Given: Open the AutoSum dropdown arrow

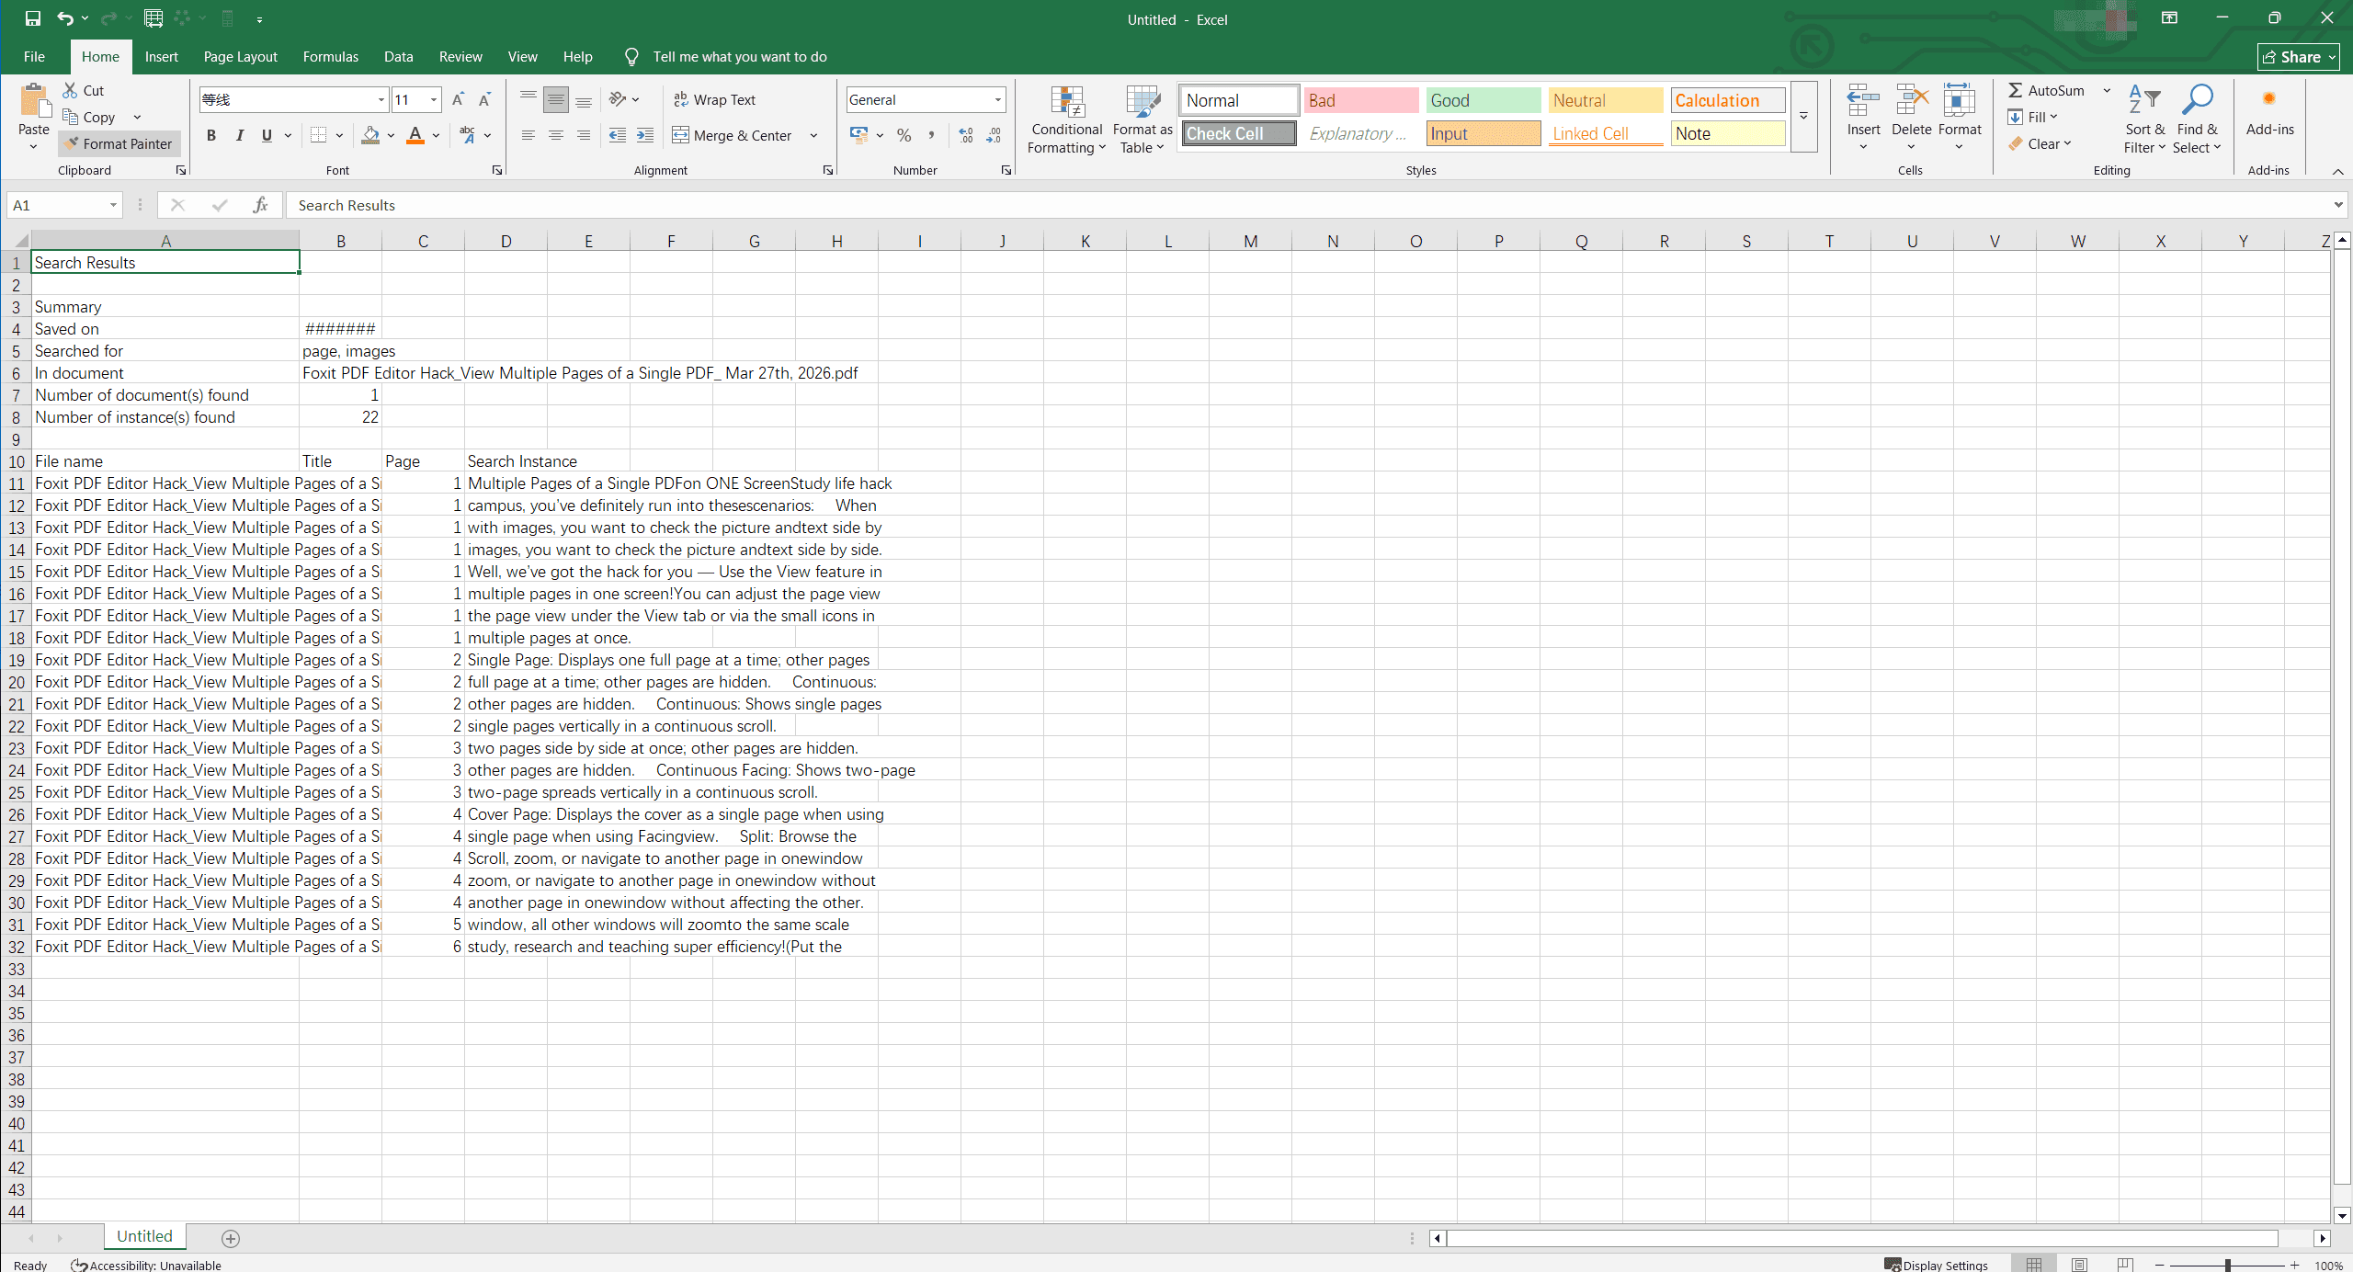Looking at the screenshot, I should 2107,90.
